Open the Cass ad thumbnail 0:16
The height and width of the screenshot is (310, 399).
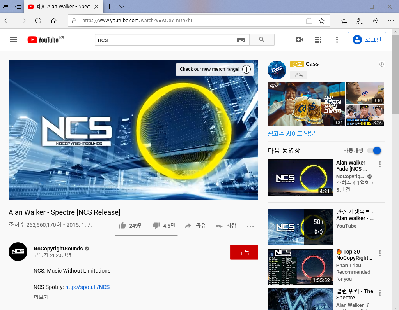(365, 93)
